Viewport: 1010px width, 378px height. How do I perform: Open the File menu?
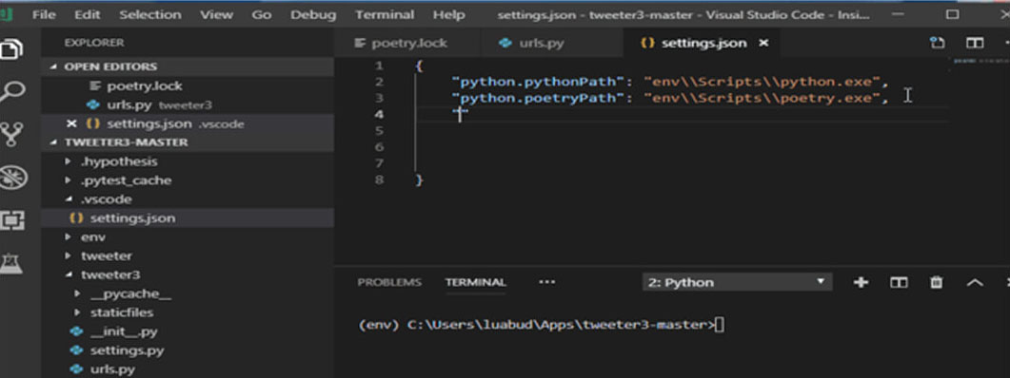(44, 14)
